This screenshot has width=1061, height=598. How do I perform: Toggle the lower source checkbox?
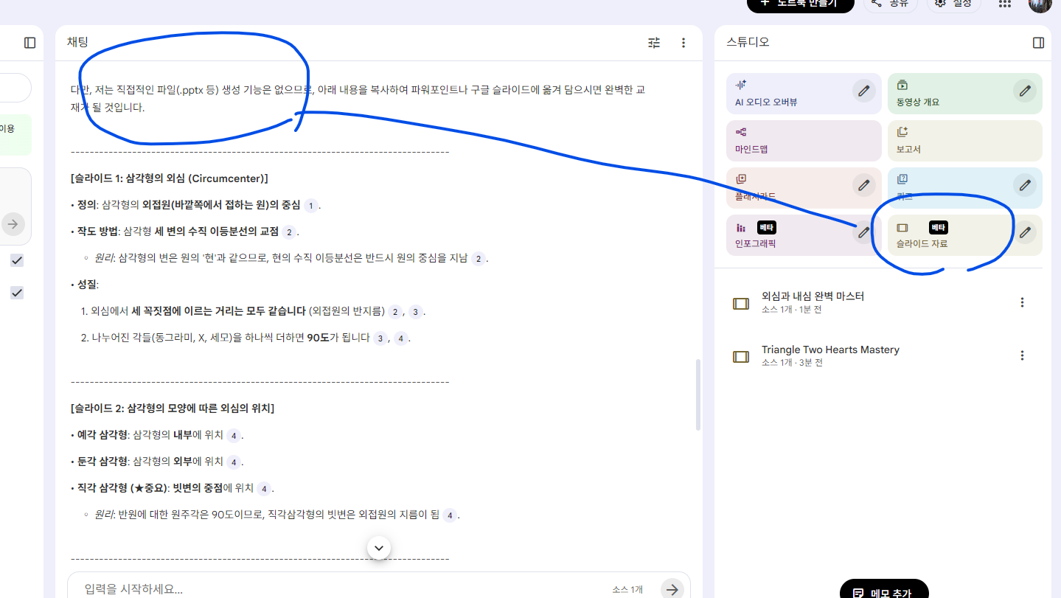pos(17,293)
